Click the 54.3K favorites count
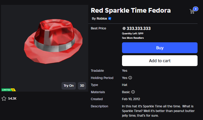203x120 pixels. (12, 99)
